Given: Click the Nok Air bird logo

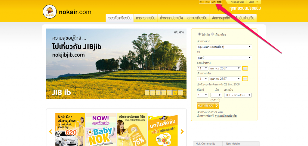Looking at the screenshot, I should point(50,12).
